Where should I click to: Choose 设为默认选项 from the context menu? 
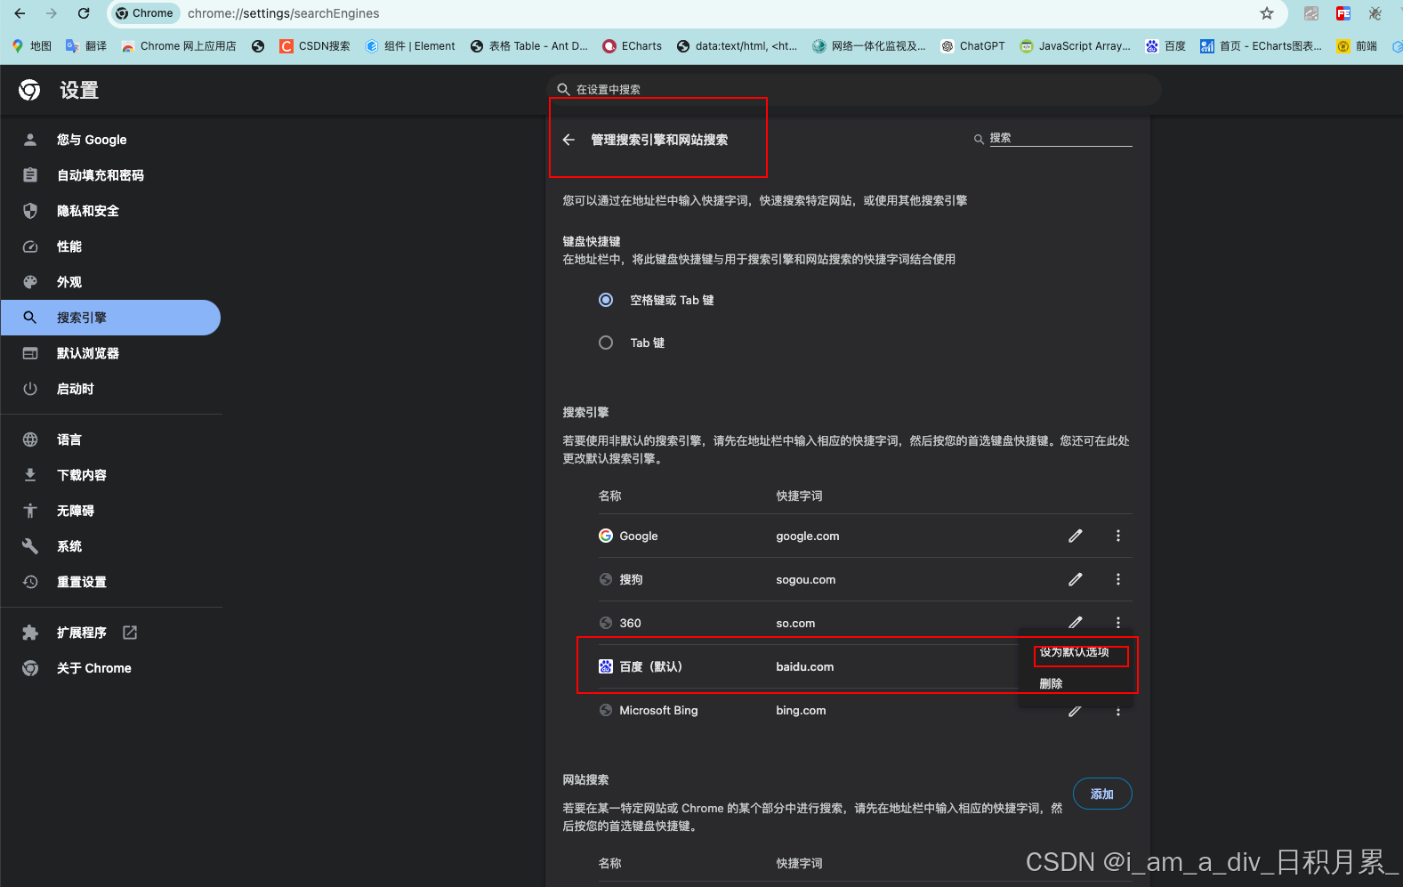pos(1075,652)
